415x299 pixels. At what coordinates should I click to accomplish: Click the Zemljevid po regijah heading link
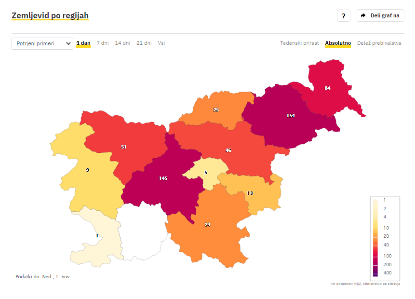tap(50, 15)
